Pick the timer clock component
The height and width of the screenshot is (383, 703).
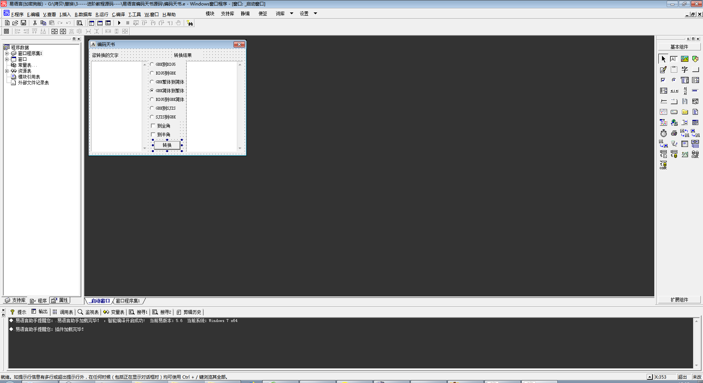(x=663, y=133)
